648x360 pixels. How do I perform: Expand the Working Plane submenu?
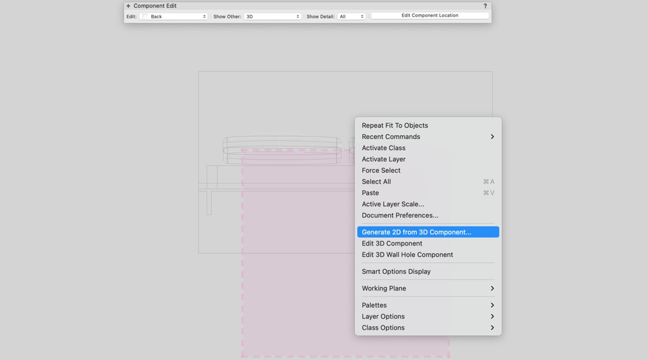428,288
